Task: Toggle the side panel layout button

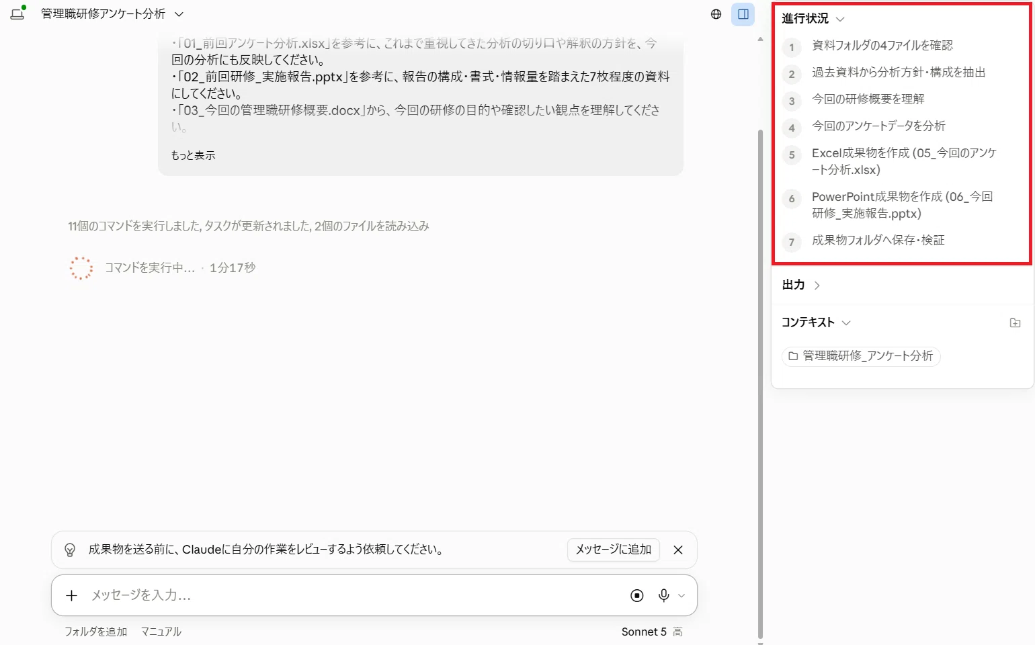Action: 743,14
